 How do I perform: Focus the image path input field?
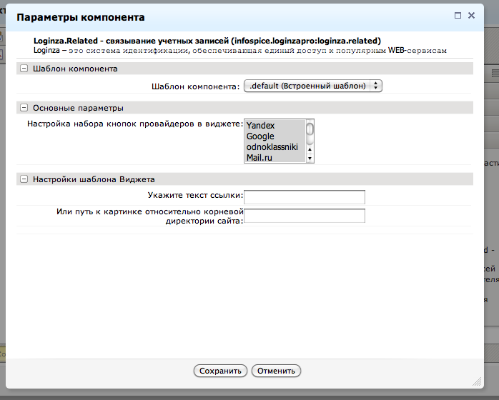click(x=305, y=216)
